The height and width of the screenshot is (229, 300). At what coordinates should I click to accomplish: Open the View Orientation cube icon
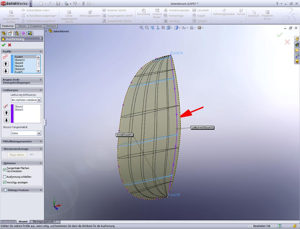pos(168,28)
